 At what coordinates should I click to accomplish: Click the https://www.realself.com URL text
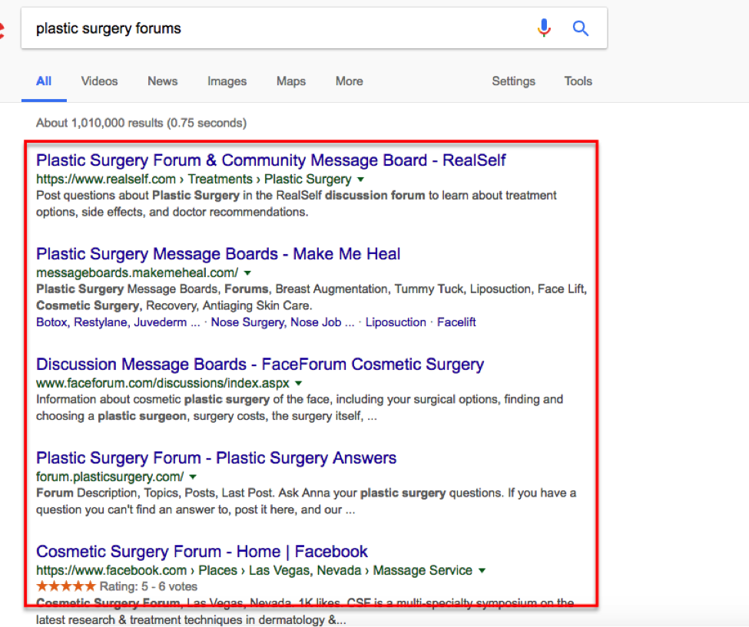tap(106, 180)
